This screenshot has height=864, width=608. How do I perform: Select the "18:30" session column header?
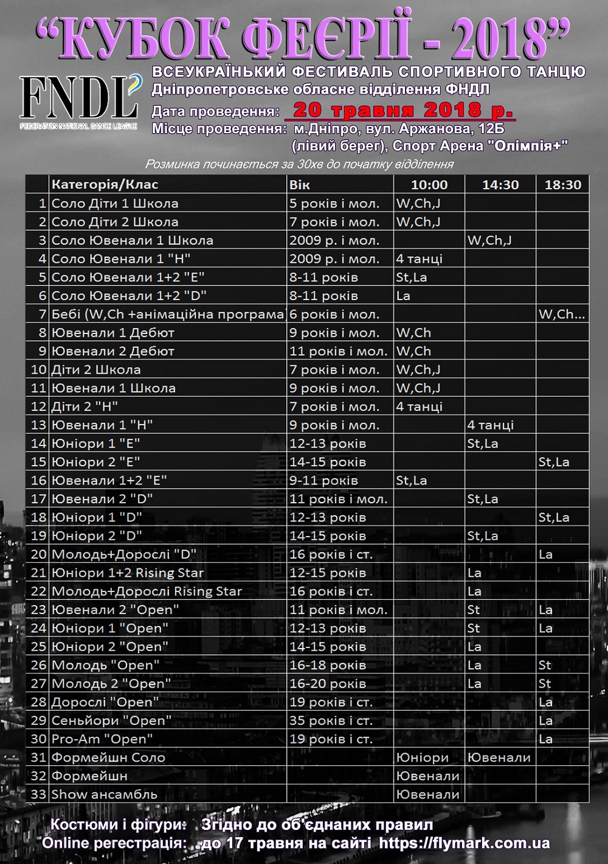[x=563, y=185]
